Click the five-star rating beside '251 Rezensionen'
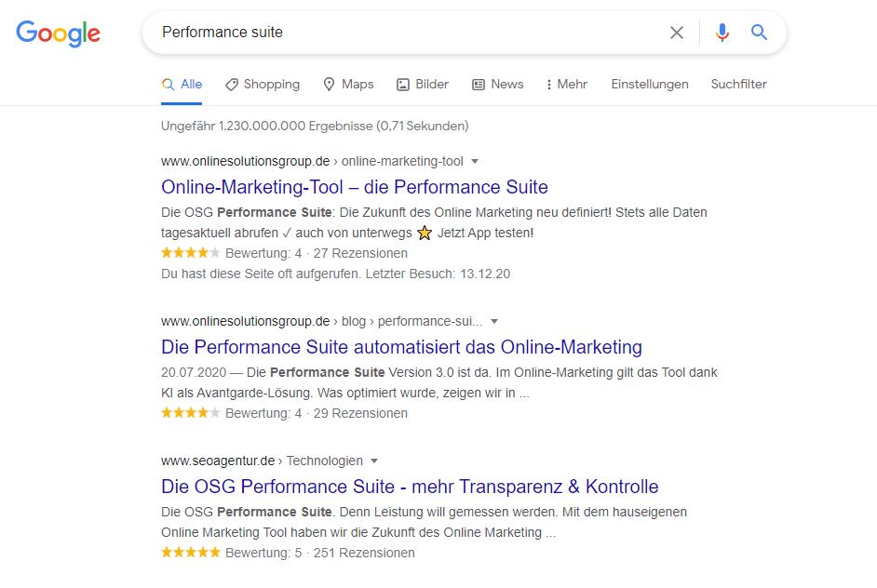The height and width of the screenshot is (588, 877). pyautogui.click(x=191, y=553)
